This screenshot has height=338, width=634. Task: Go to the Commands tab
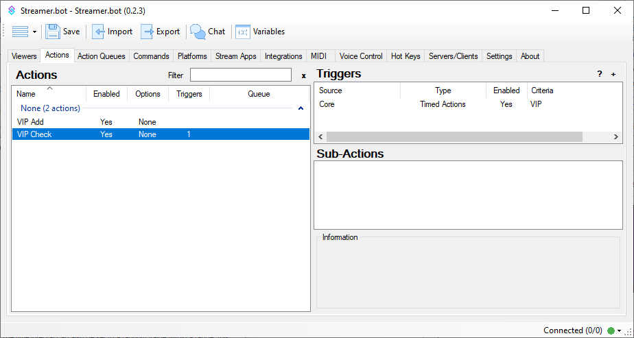(x=151, y=56)
